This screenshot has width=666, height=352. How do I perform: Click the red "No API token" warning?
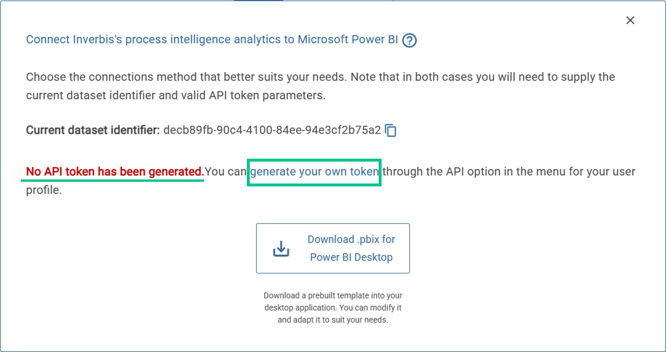tap(114, 171)
